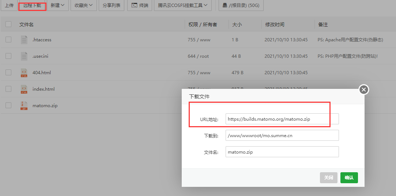Screen dimensions: 396x196
Task: Open the terminal (终端) button
Action: (140, 5)
